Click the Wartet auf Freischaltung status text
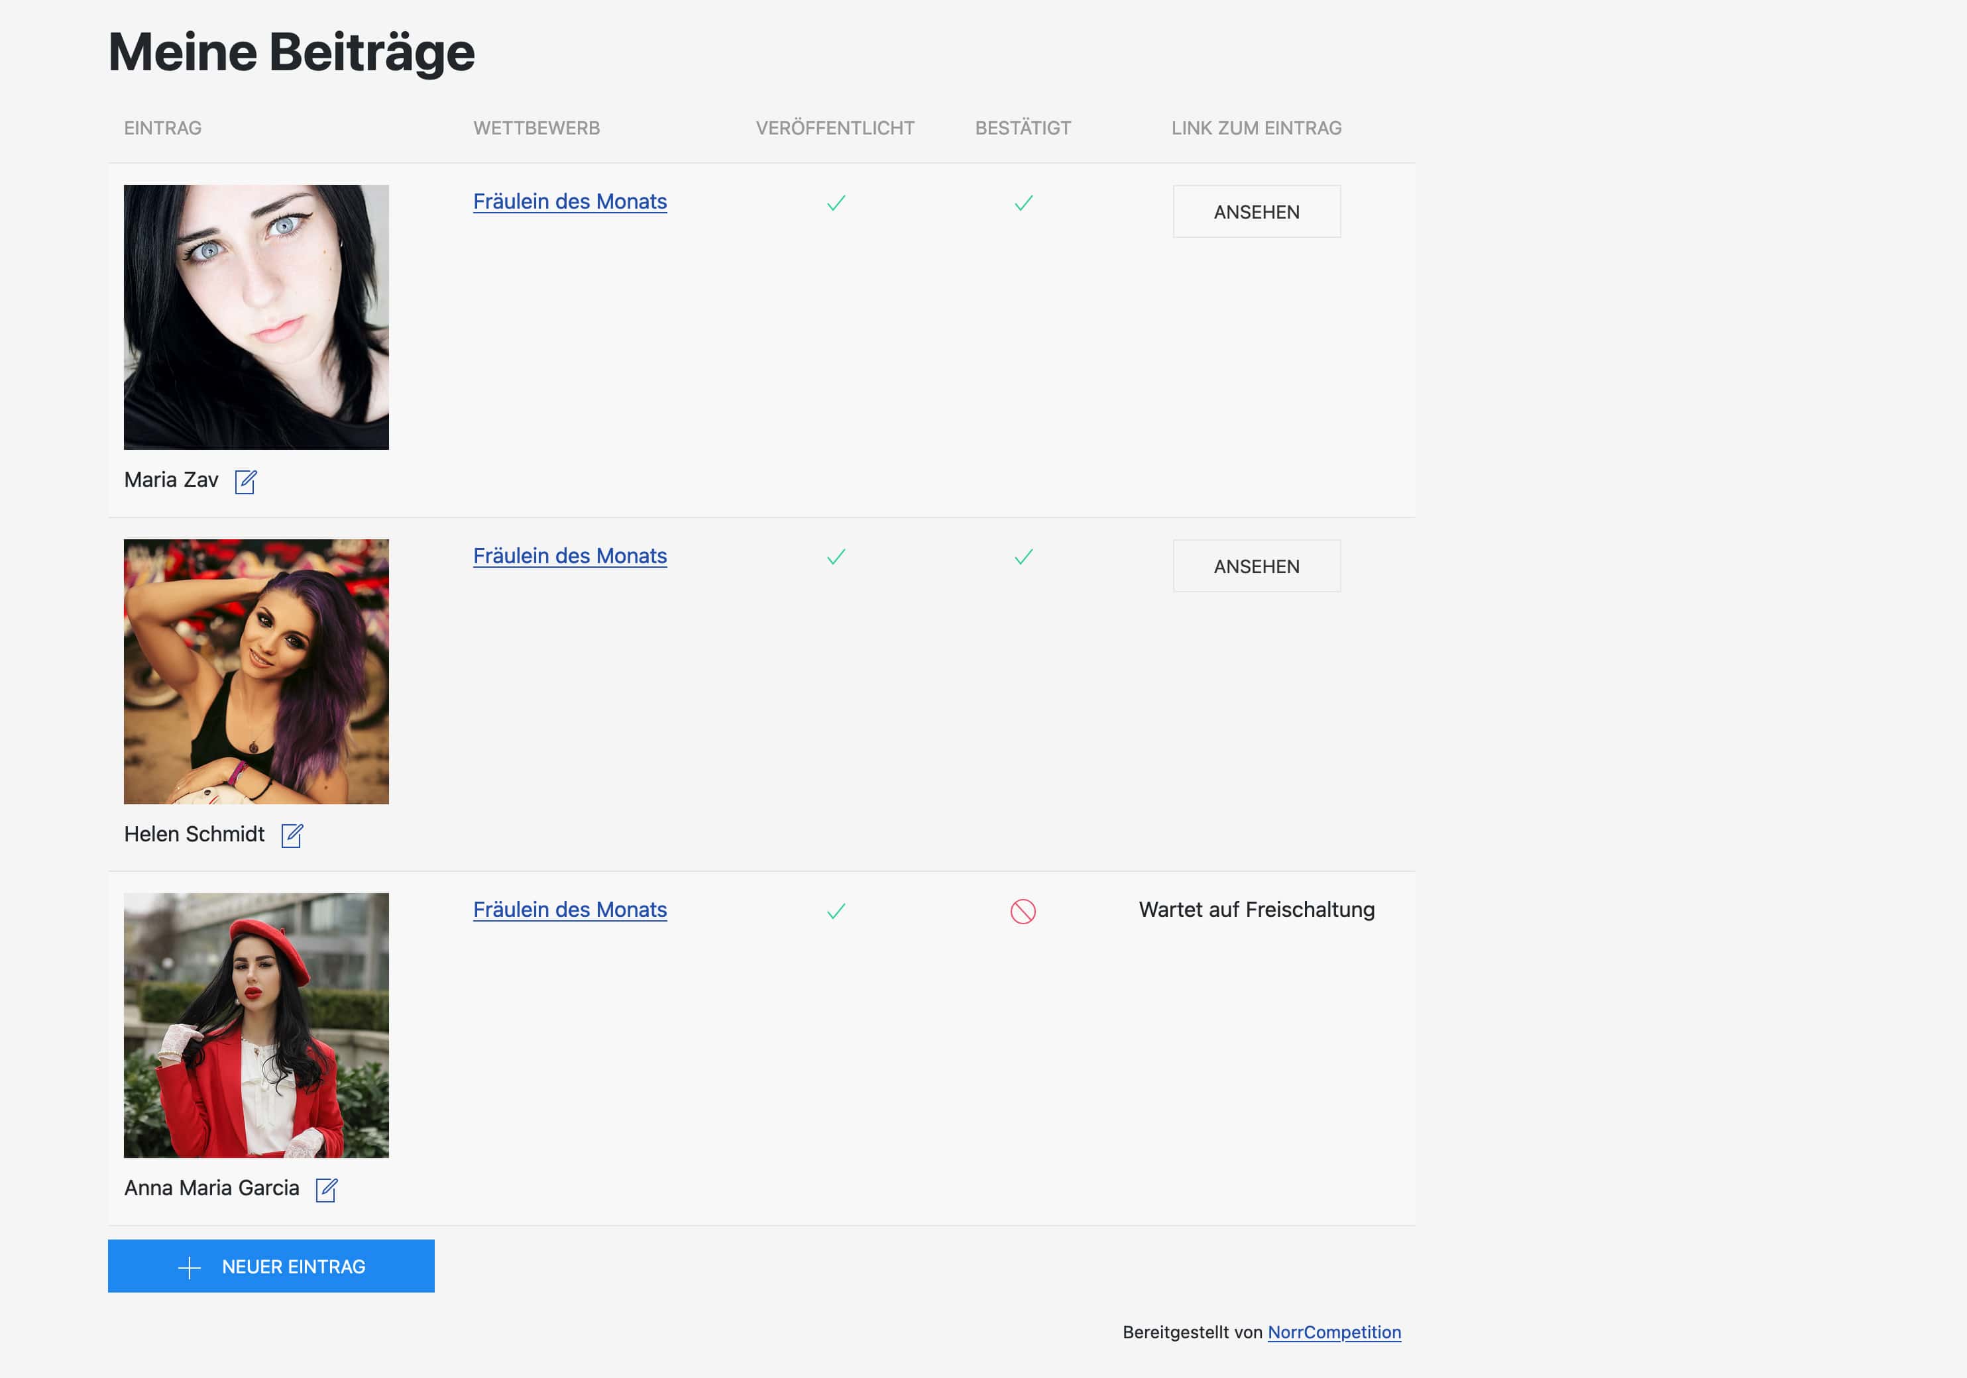Viewport: 1967px width, 1378px height. pyautogui.click(x=1256, y=910)
